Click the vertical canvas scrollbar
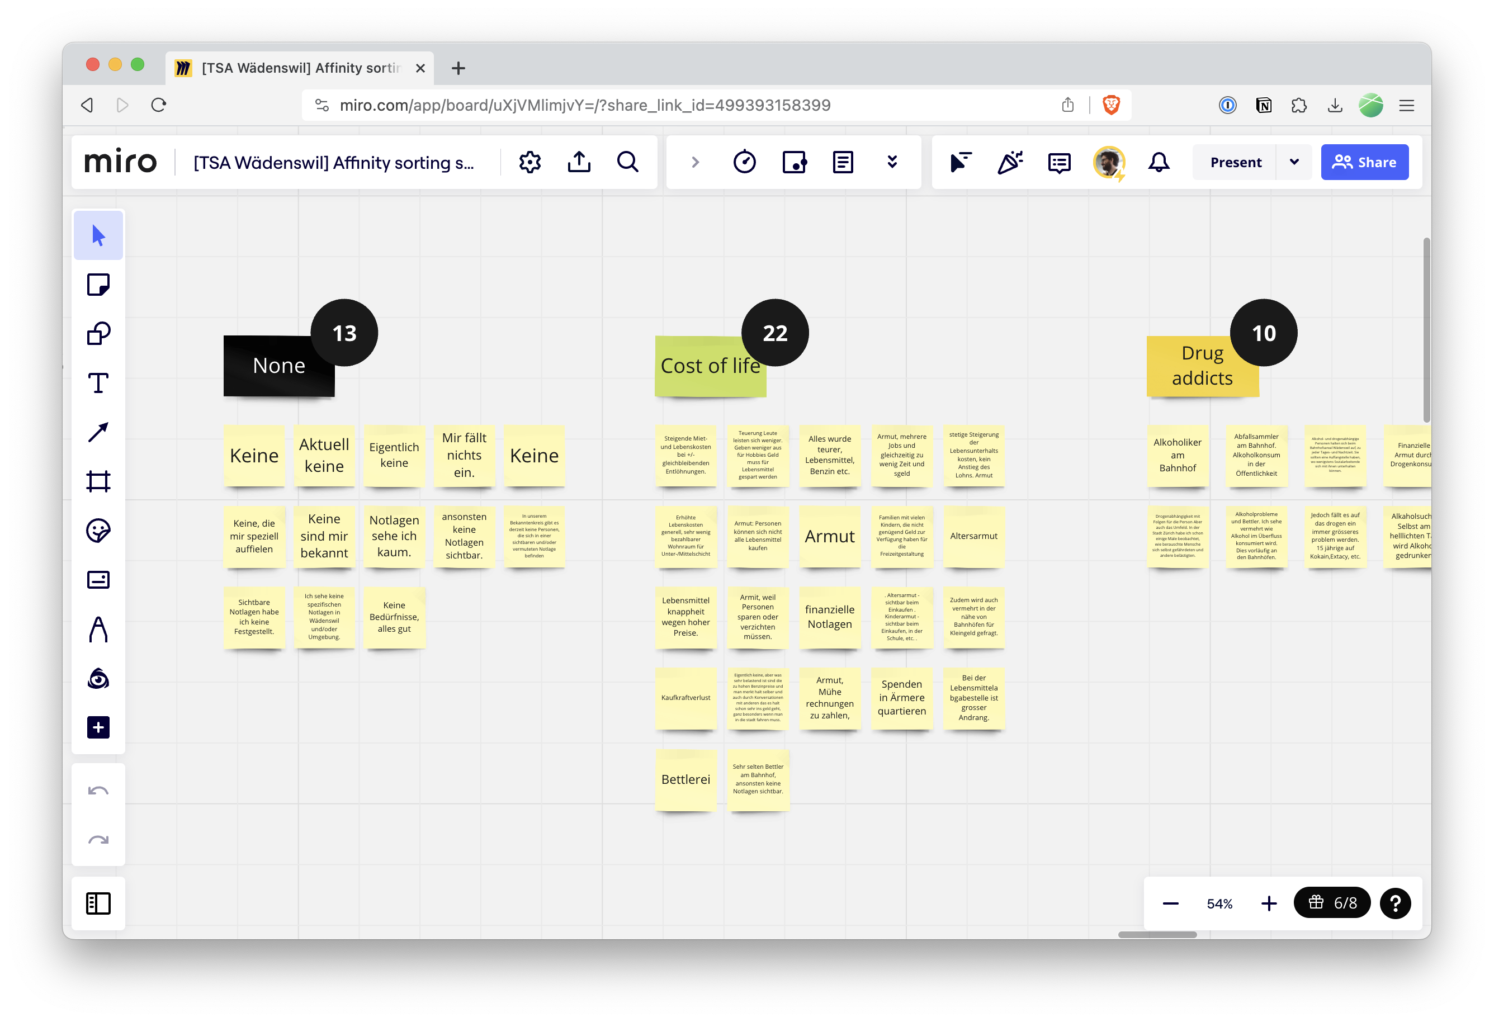This screenshot has height=1022, width=1494. (1426, 330)
